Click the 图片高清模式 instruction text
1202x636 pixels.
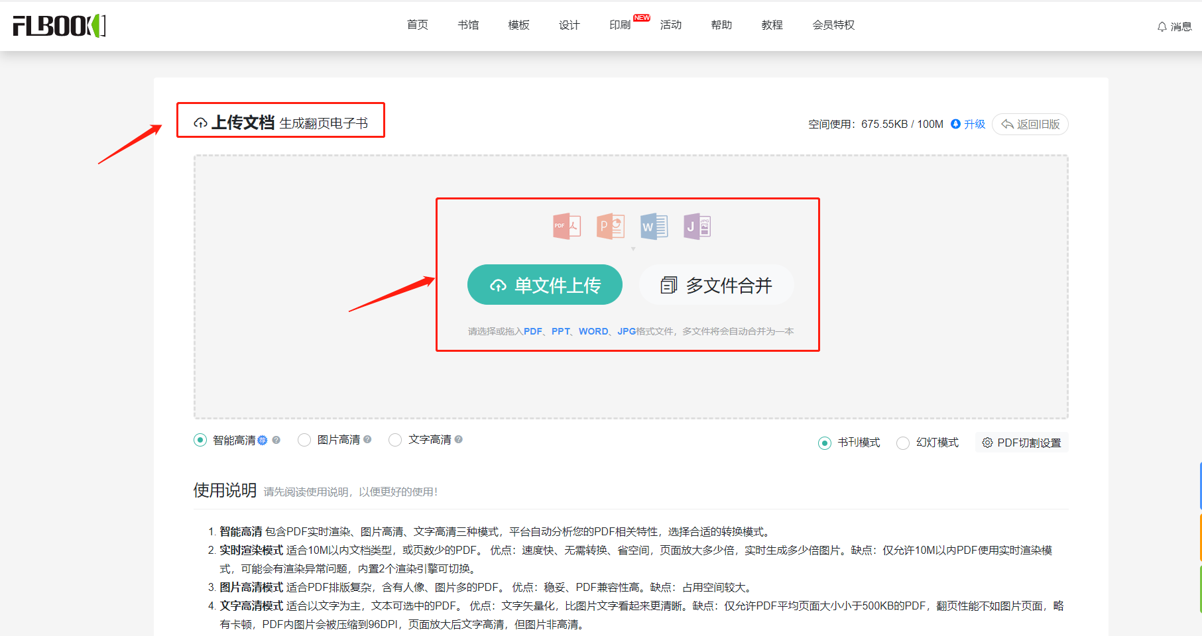[x=251, y=587]
